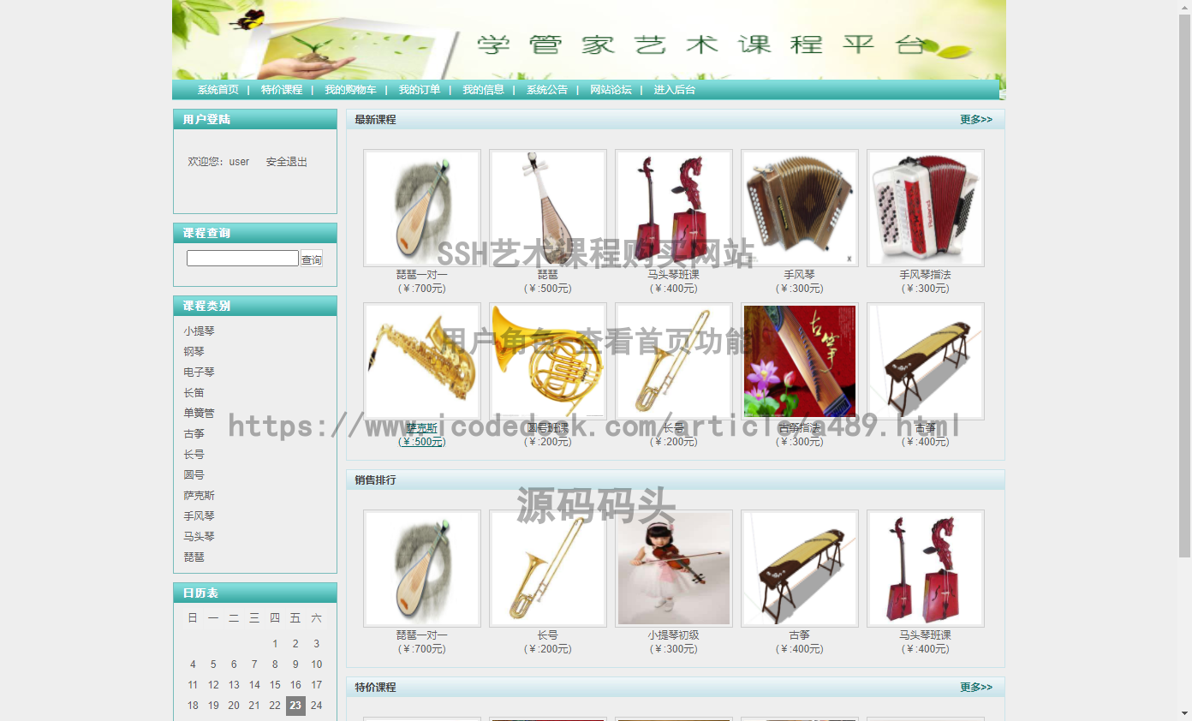Open the violin beginner girl thumbnail

pos(673,569)
